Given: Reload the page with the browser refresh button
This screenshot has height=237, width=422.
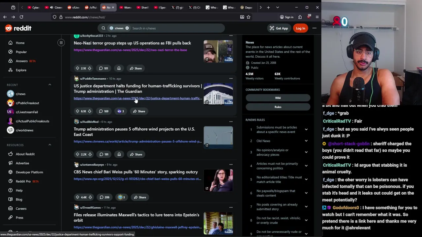Looking at the screenshot, I should 21,17.
